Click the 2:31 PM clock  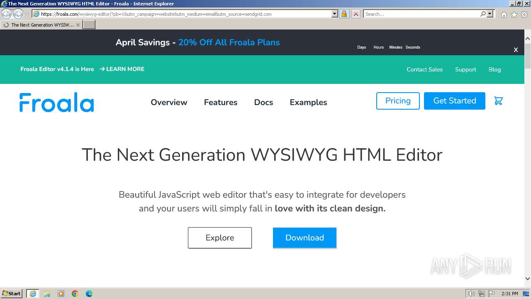point(509,294)
